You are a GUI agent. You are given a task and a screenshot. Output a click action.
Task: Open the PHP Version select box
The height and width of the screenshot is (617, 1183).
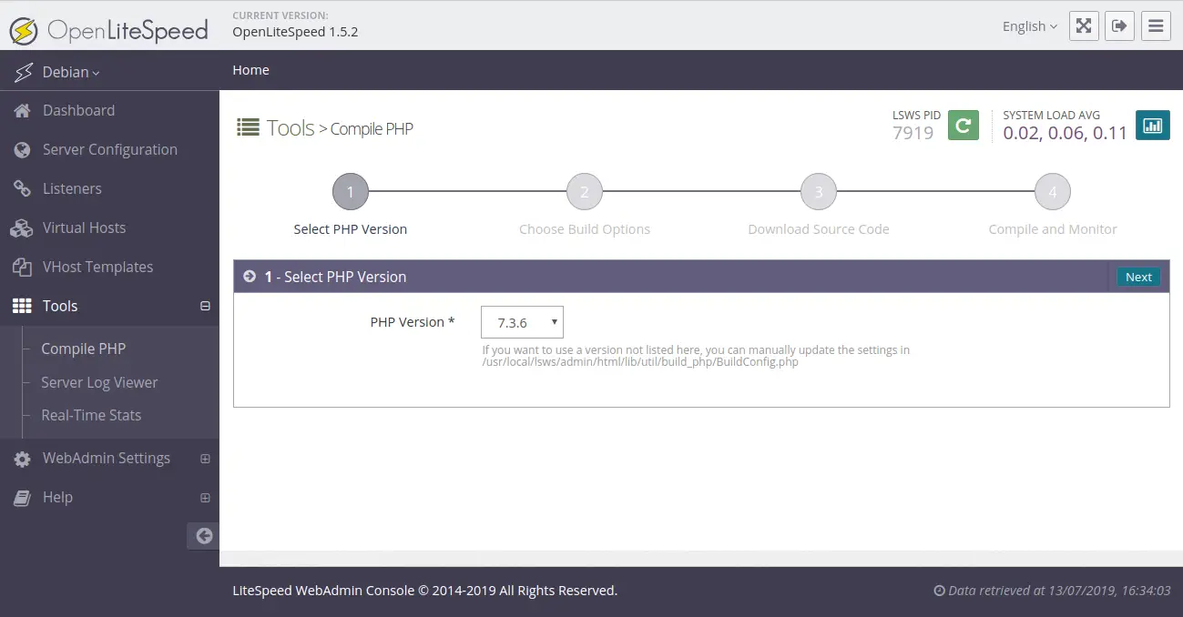[x=522, y=322]
